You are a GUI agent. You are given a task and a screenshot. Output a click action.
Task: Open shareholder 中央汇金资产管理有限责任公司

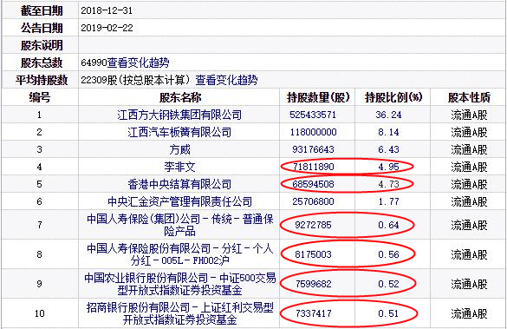(179, 201)
